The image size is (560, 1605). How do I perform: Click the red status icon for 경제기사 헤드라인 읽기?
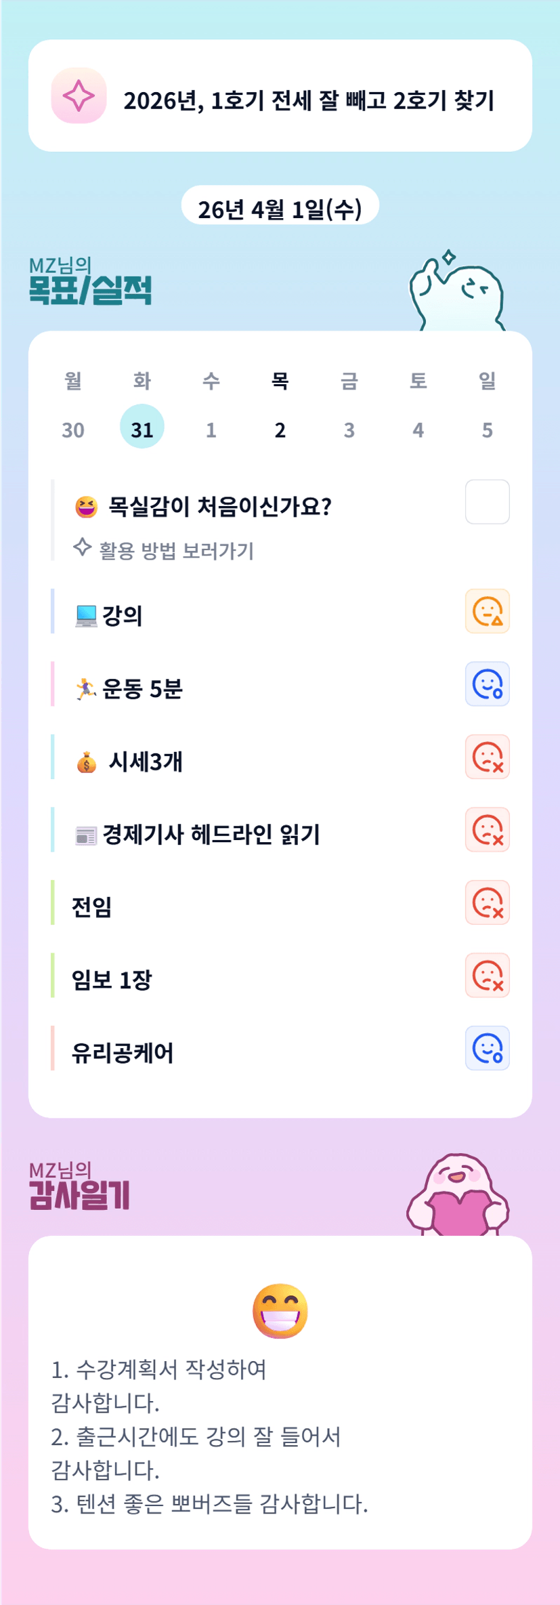click(x=487, y=830)
